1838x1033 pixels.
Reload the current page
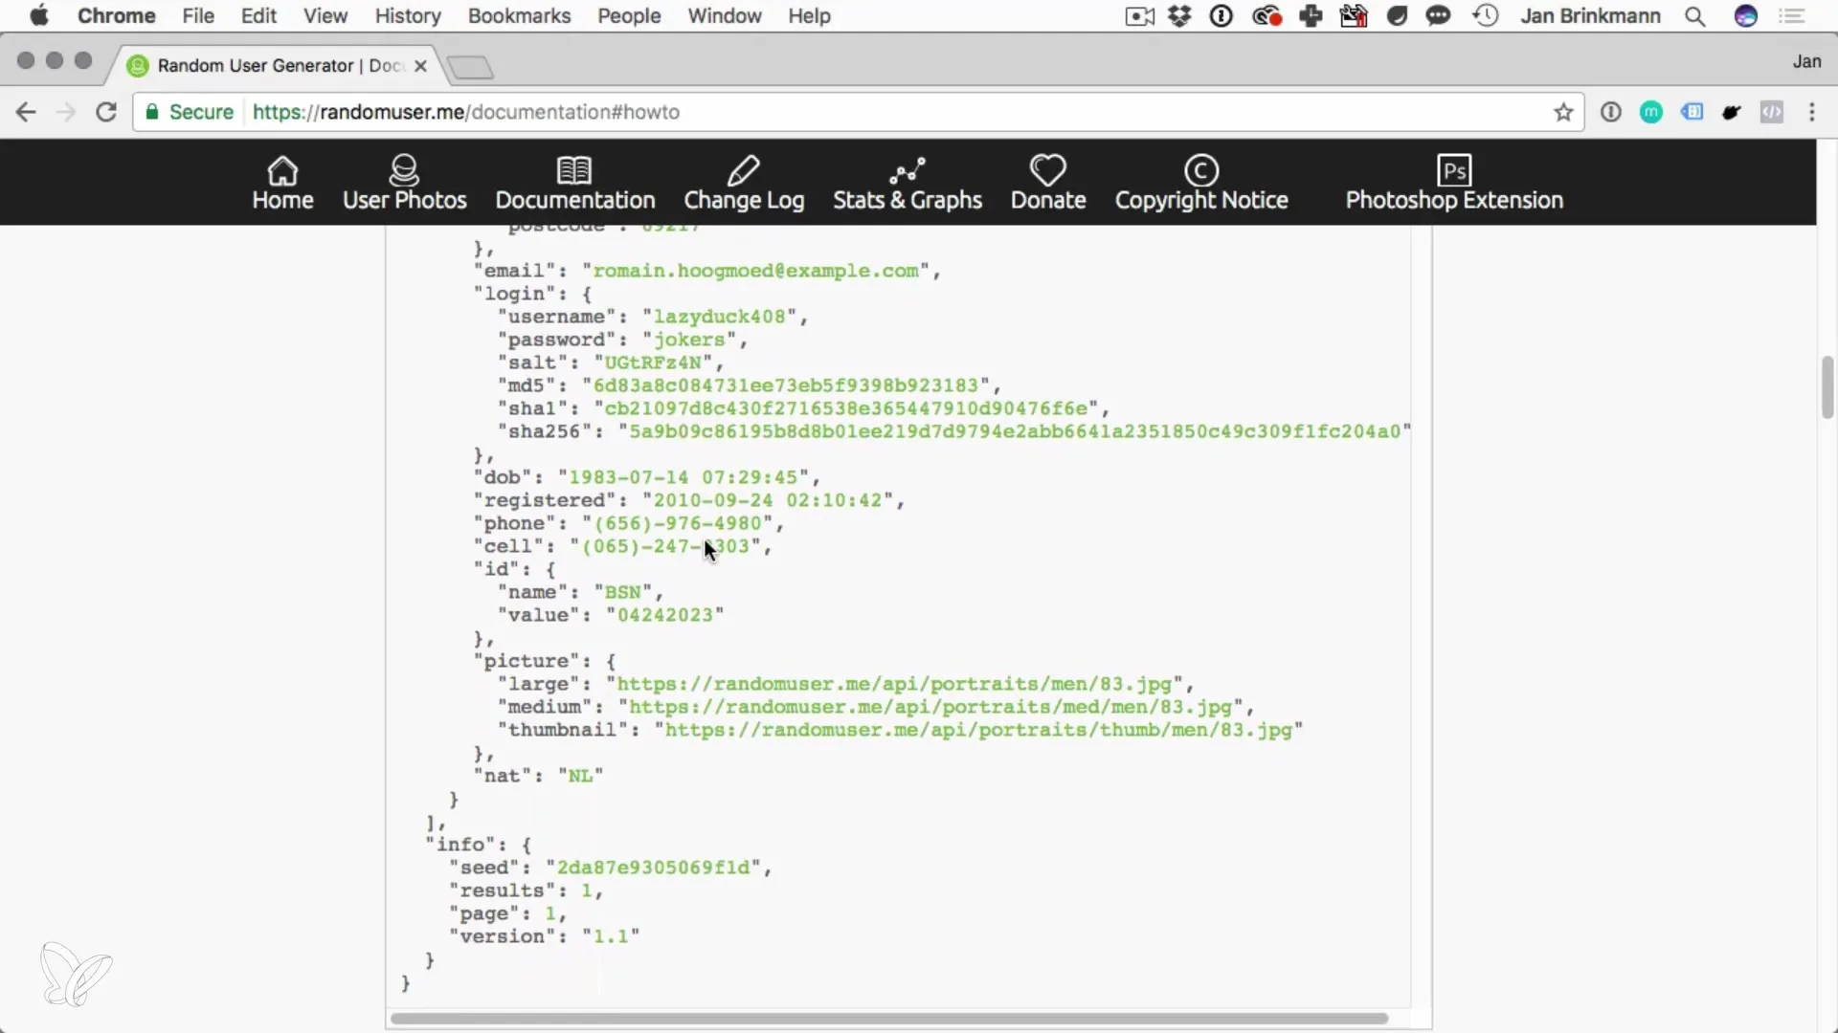106,112
